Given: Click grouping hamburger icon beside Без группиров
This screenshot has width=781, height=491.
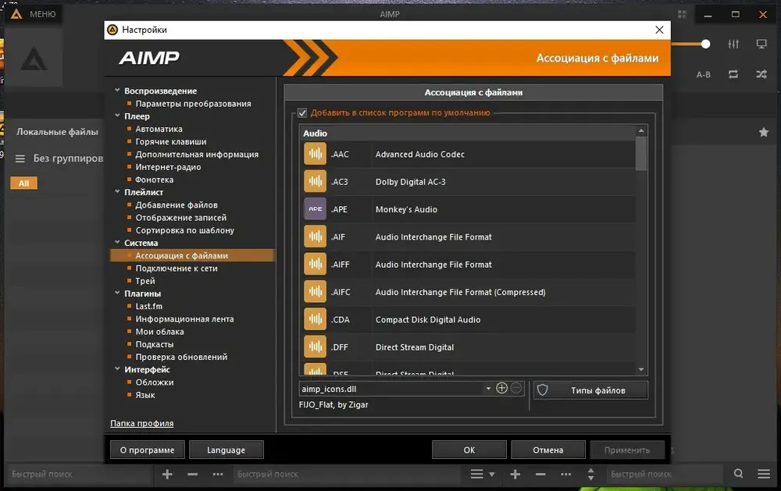Looking at the screenshot, I should [20, 158].
